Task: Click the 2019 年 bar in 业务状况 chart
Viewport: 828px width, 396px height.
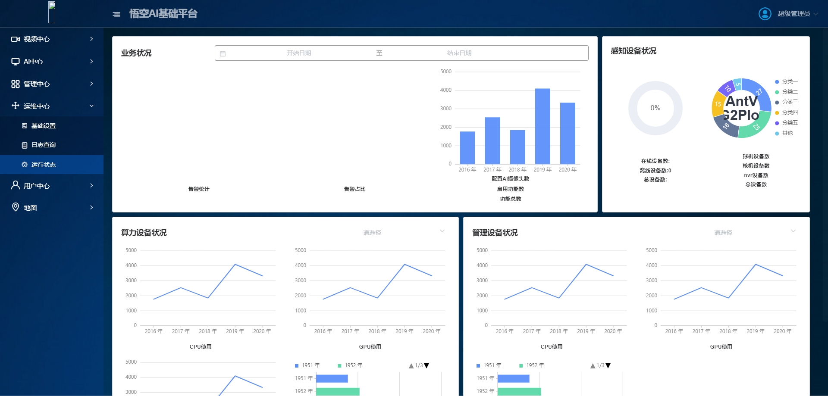Action: (543, 126)
